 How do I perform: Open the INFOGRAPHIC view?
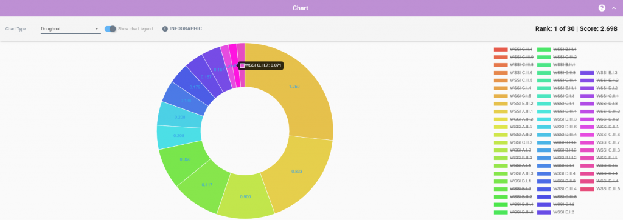182,29
